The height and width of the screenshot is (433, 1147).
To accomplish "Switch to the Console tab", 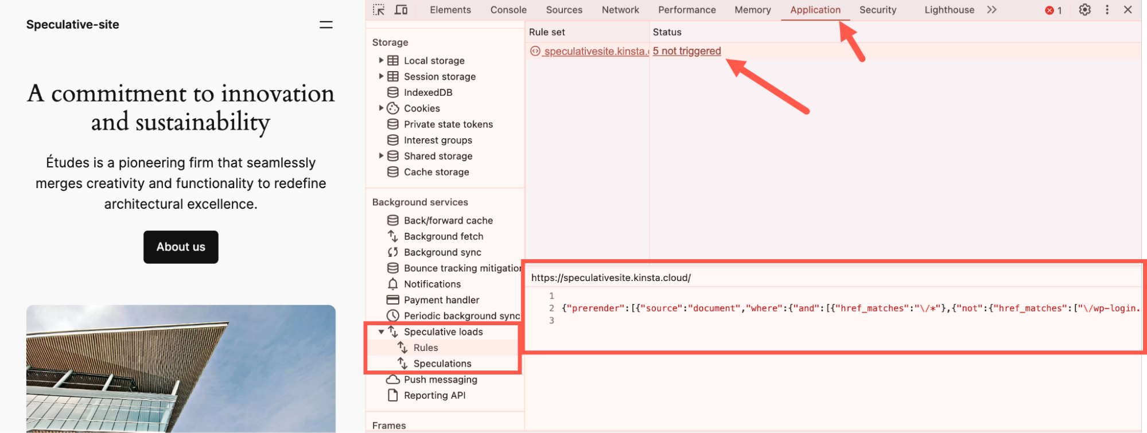I will (x=508, y=10).
